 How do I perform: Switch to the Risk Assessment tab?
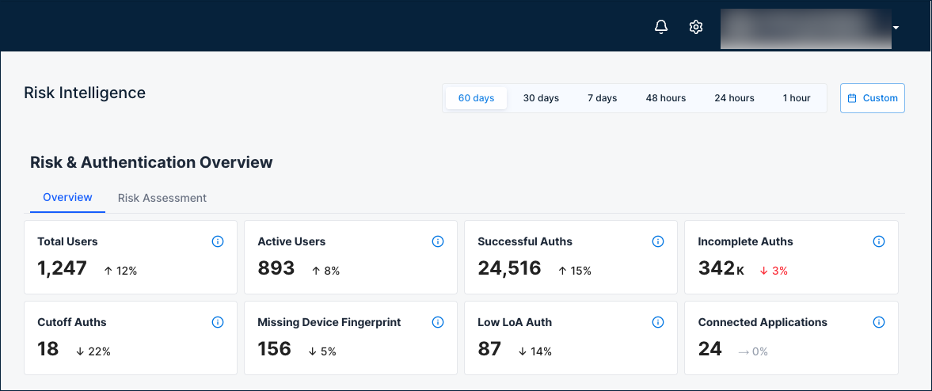162,198
